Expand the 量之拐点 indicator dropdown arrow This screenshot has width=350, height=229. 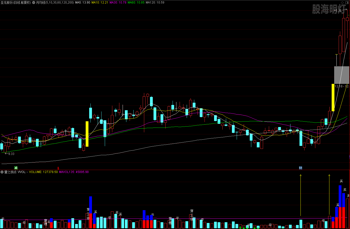tap(2, 172)
